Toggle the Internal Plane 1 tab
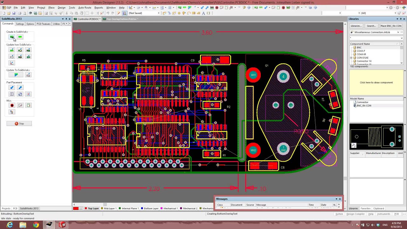This screenshot has width=407, height=229. point(130,208)
